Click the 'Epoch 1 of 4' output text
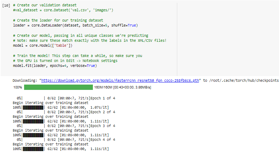Viewport: 279px width, 155px height. (103, 98)
